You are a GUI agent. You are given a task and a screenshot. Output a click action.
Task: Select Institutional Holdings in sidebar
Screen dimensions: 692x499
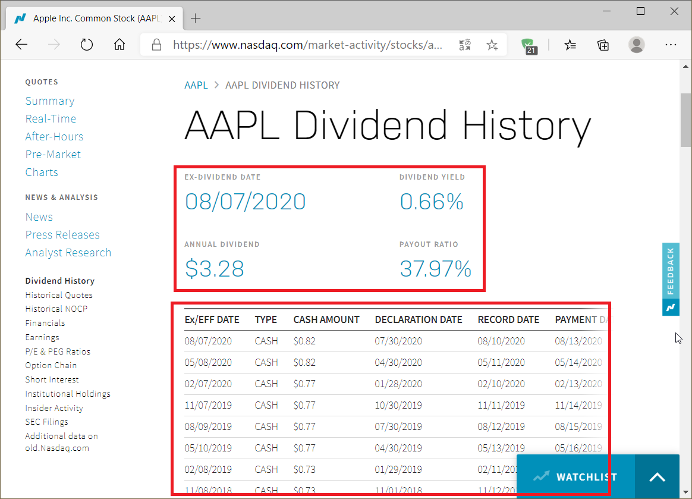68,394
